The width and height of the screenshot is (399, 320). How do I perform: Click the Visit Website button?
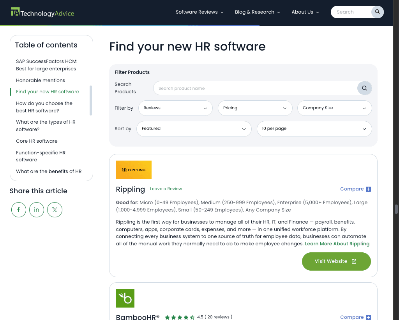[x=336, y=261]
